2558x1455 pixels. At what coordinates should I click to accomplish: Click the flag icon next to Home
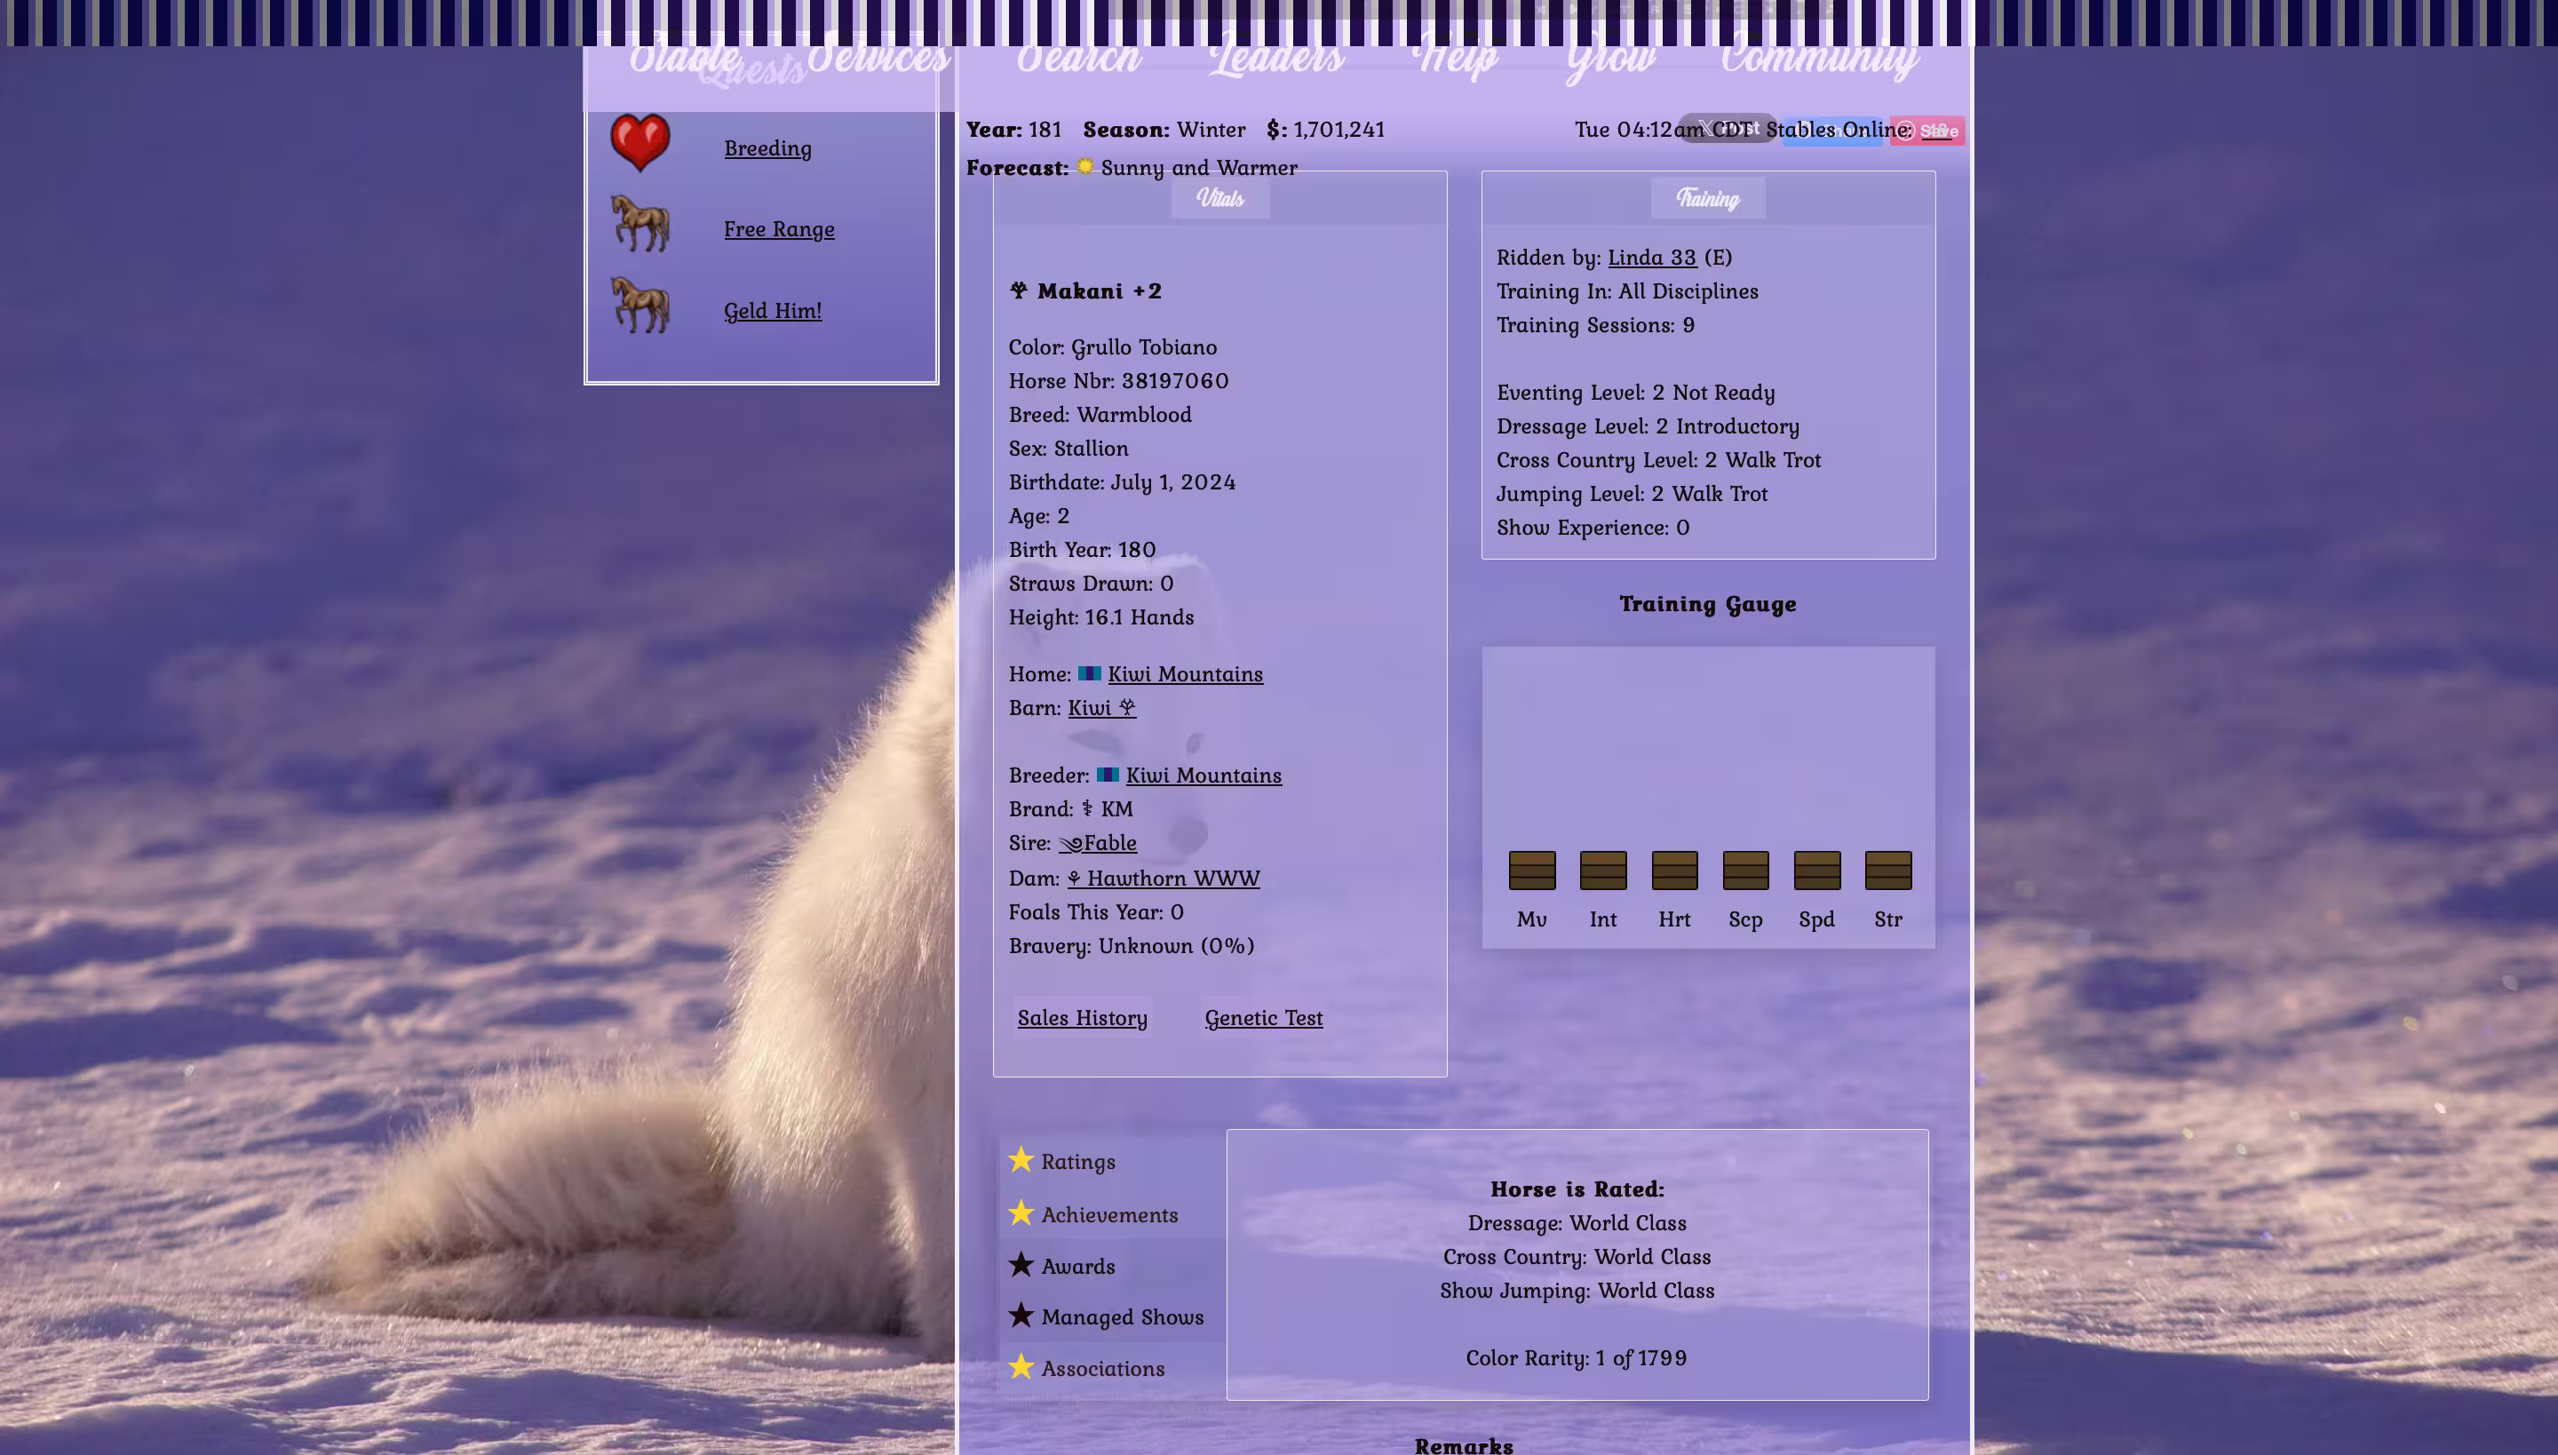(x=1089, y=673)
